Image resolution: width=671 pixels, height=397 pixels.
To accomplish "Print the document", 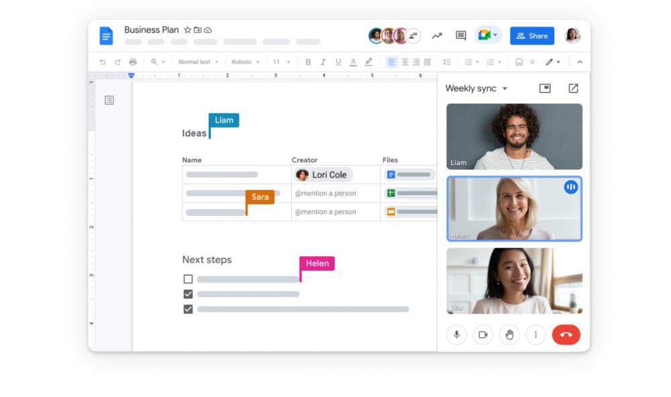I will tap(133, 62).
